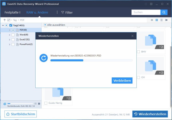Click the Verbleiben button
This screenshot has width=172, height=120.
[122, 81]
